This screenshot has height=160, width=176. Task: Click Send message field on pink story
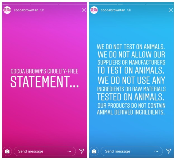39,151
